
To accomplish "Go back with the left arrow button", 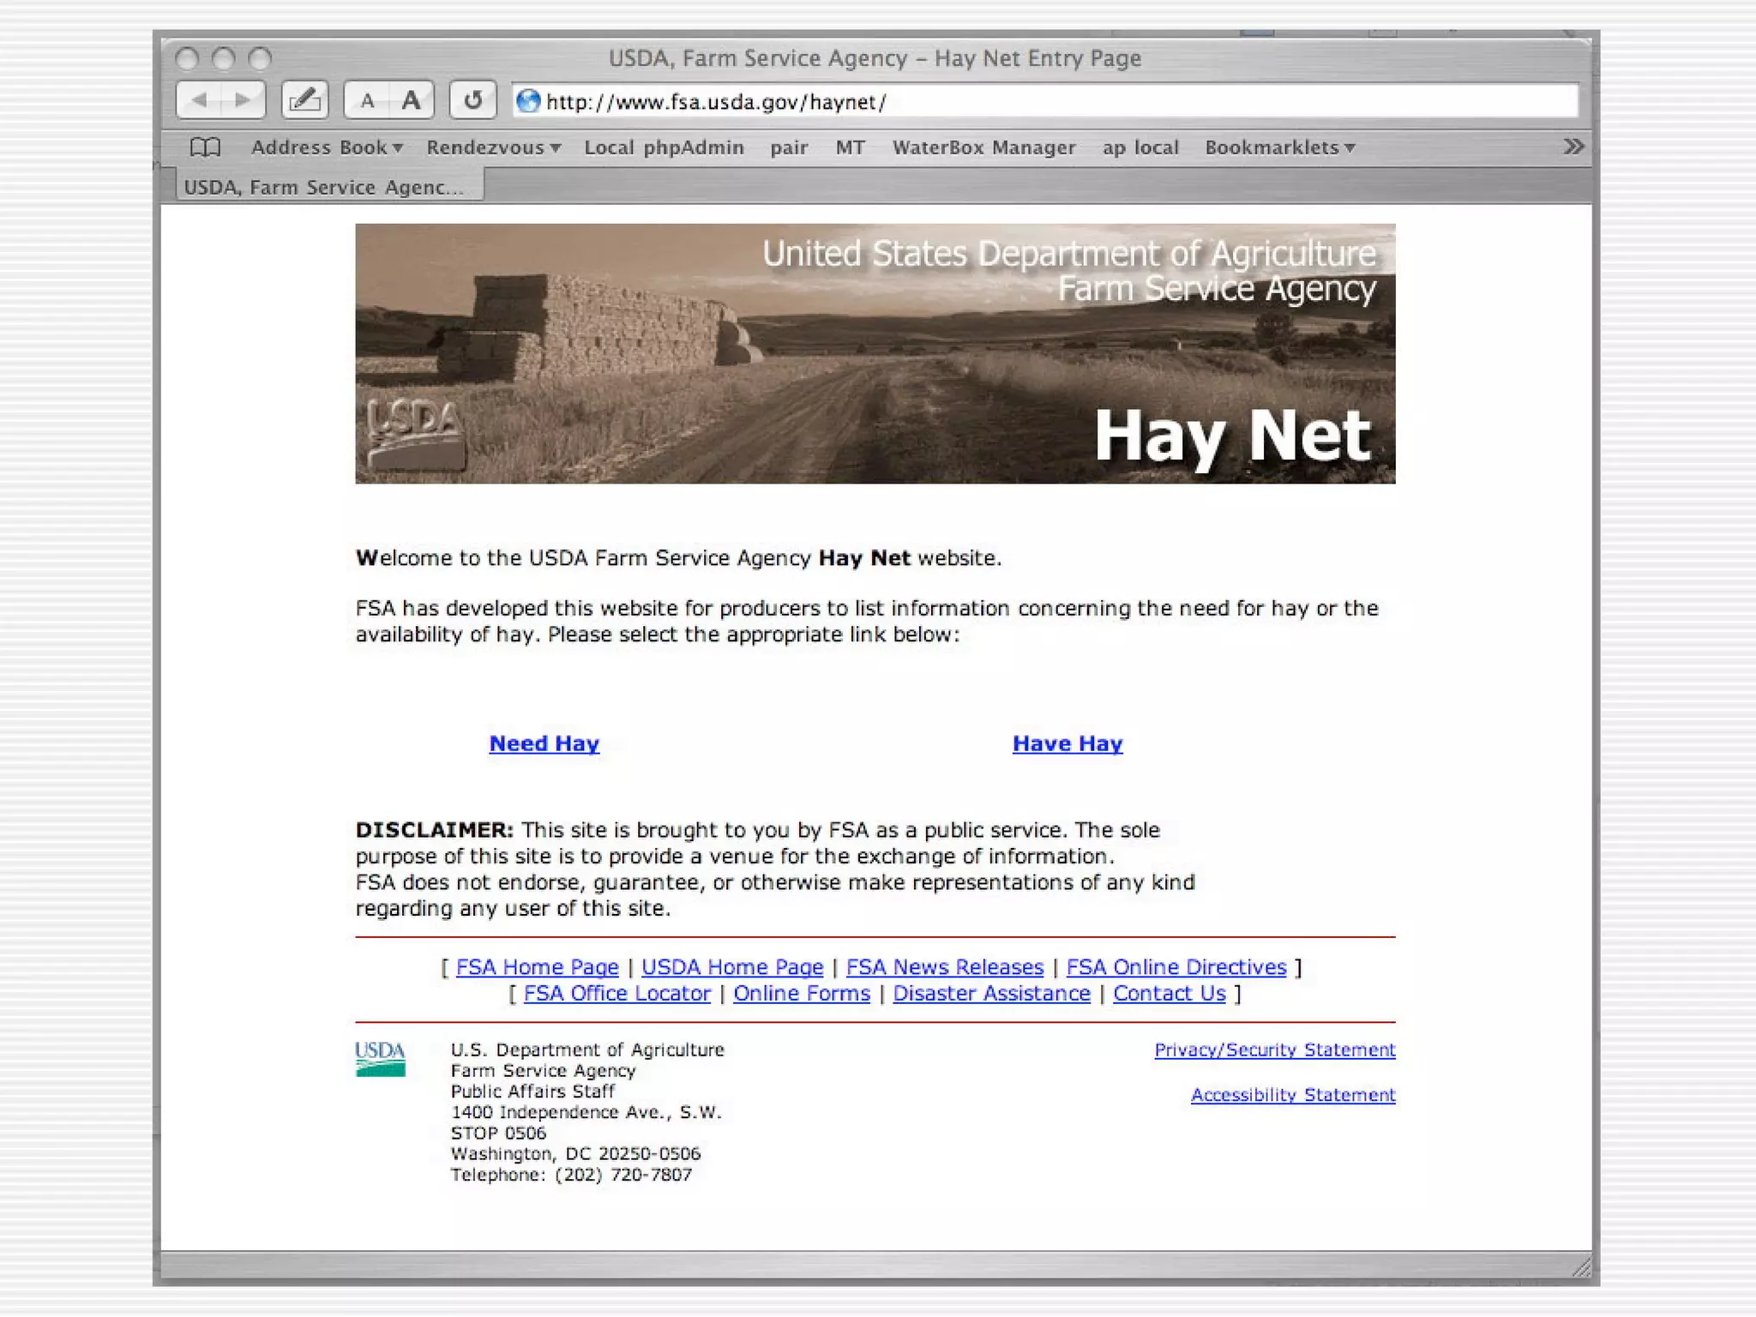I will tap(199, 100).
